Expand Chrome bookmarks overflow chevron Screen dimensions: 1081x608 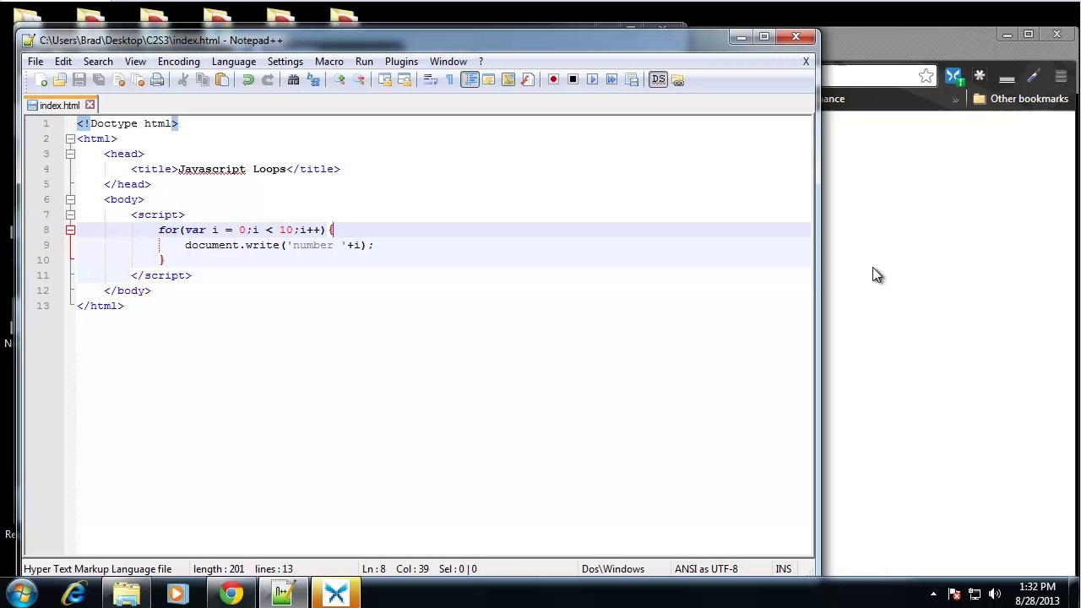coord(955,99)
